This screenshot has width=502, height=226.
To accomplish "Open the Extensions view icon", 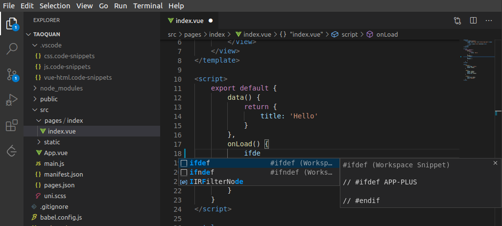I will coord(12,126).
